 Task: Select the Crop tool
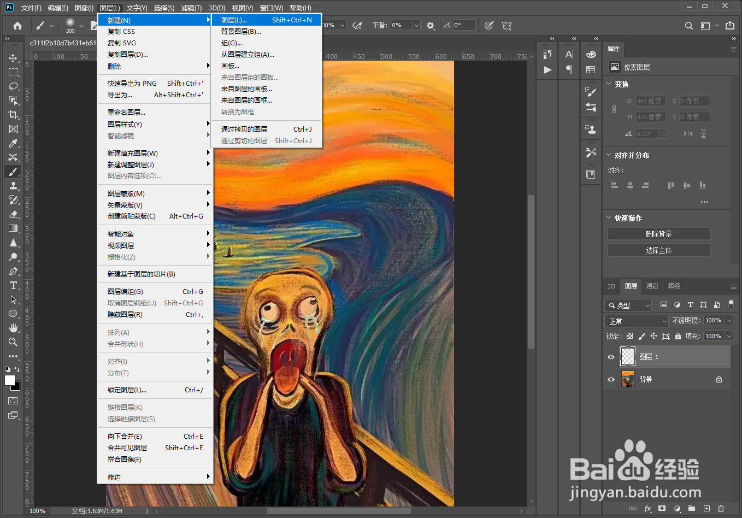point(13,115)
